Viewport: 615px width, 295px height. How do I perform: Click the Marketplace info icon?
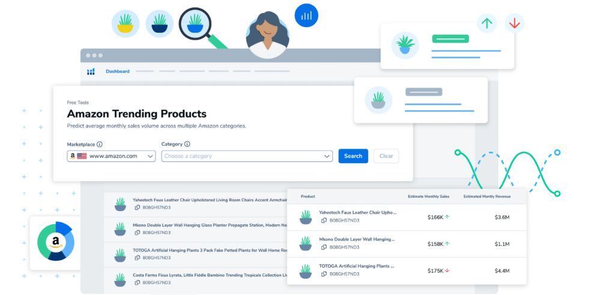pyautogui.click(x=100, y=144)
